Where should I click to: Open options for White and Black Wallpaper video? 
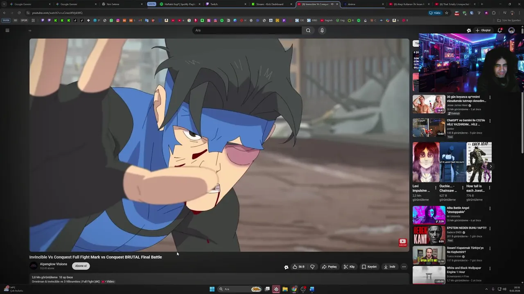[x=490, y=268]
